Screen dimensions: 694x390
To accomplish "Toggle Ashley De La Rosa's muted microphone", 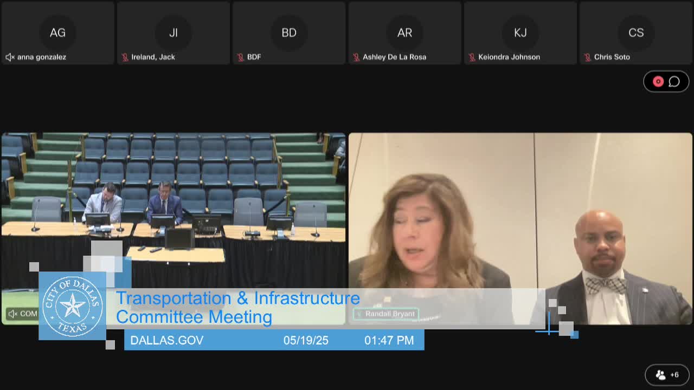I will pos(356,57).
